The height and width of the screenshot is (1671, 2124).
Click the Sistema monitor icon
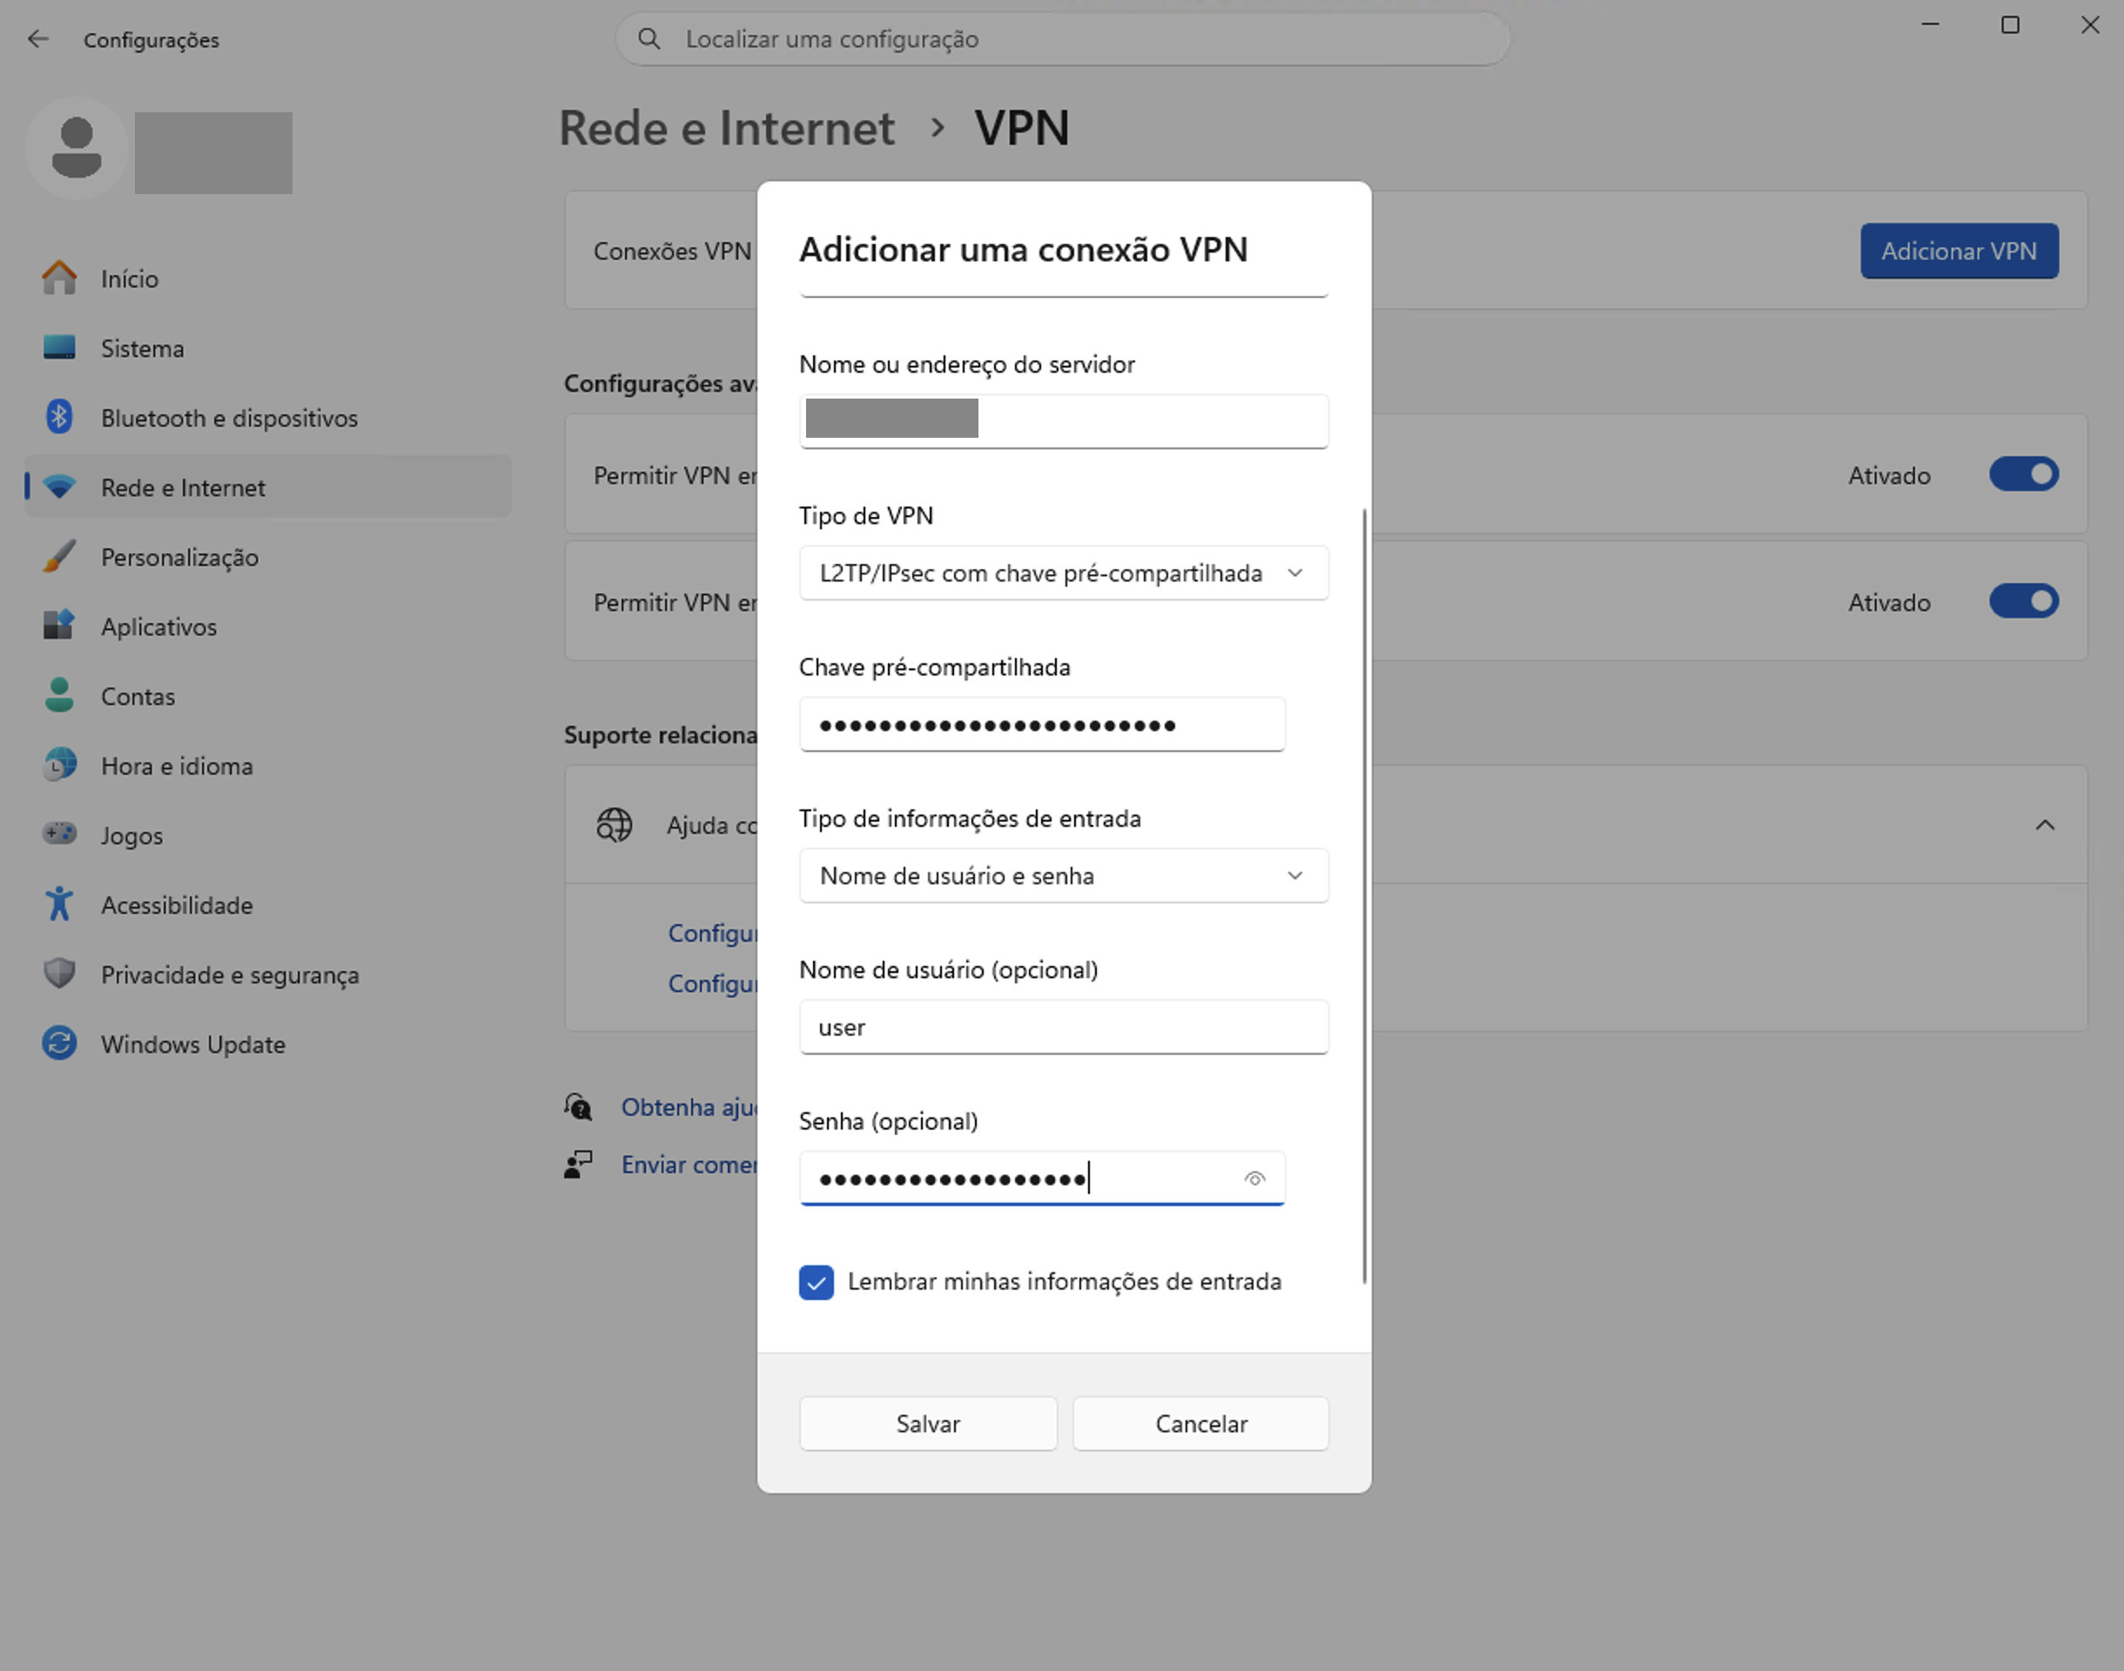click(x=60, y=347)
